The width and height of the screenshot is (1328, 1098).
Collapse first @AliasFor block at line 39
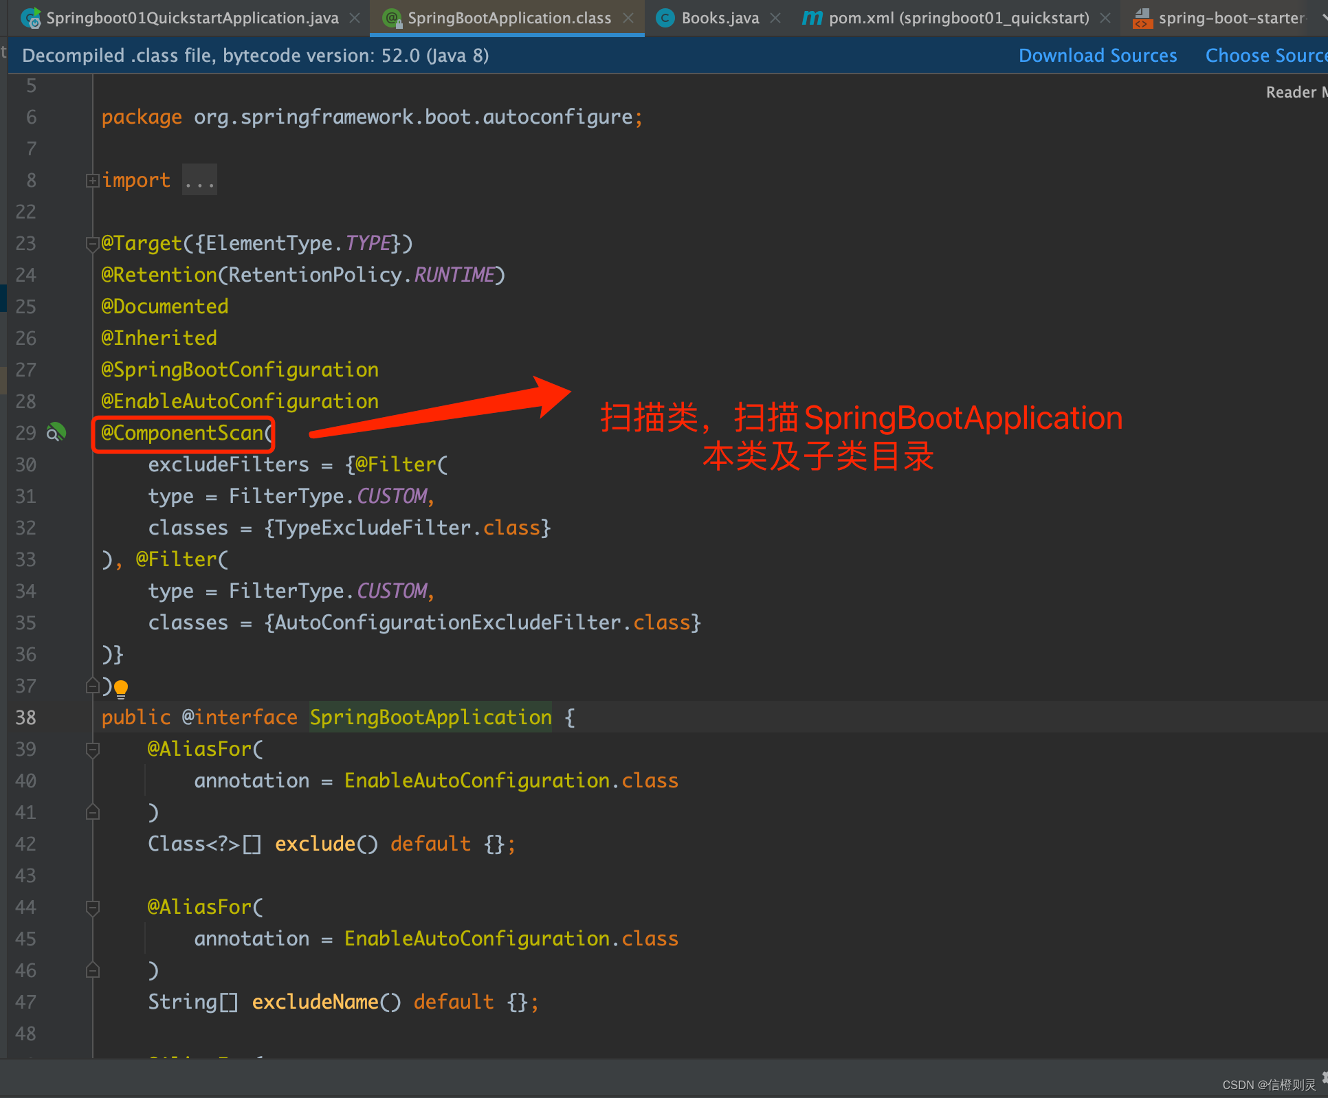click(x=93, y=750)
